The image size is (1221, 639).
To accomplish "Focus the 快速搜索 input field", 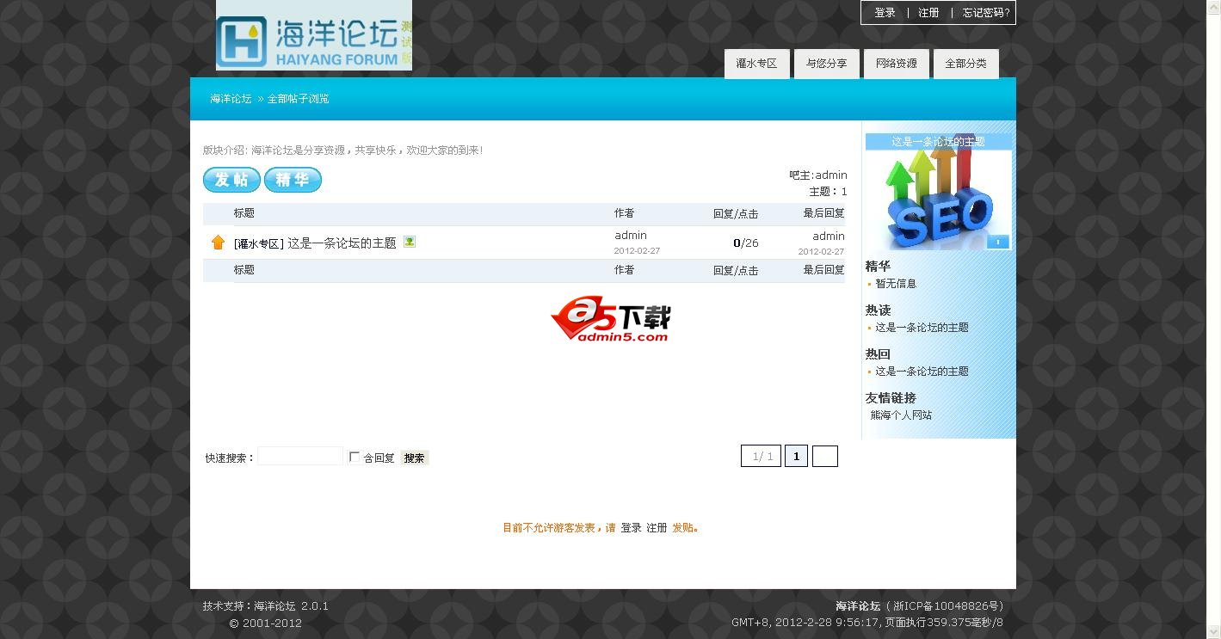I will (x=300, y=457).
